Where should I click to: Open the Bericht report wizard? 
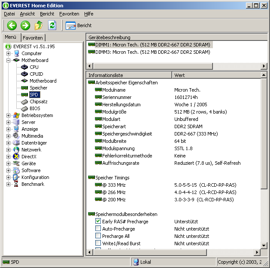(x=79, y=25)
